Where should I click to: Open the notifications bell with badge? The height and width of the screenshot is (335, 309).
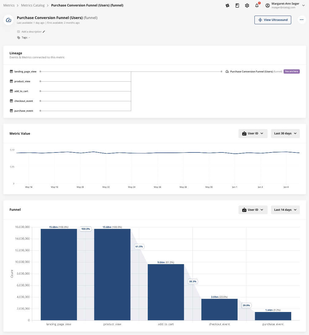257,6
